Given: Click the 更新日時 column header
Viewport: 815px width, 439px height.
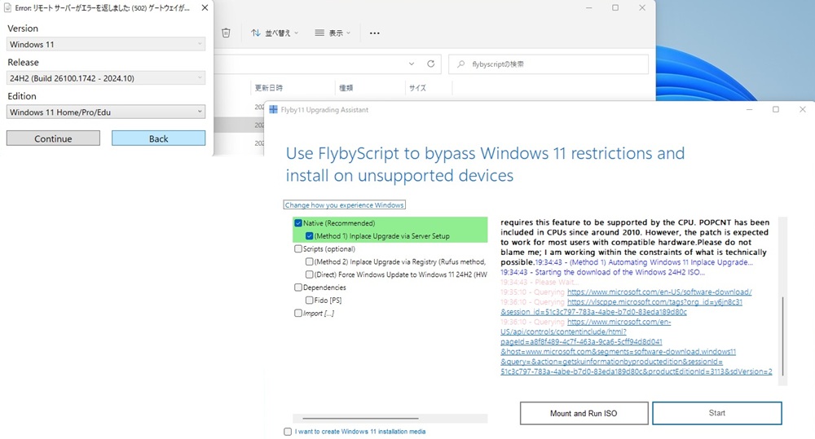Looking at the screenshot, I should (269, 88).
